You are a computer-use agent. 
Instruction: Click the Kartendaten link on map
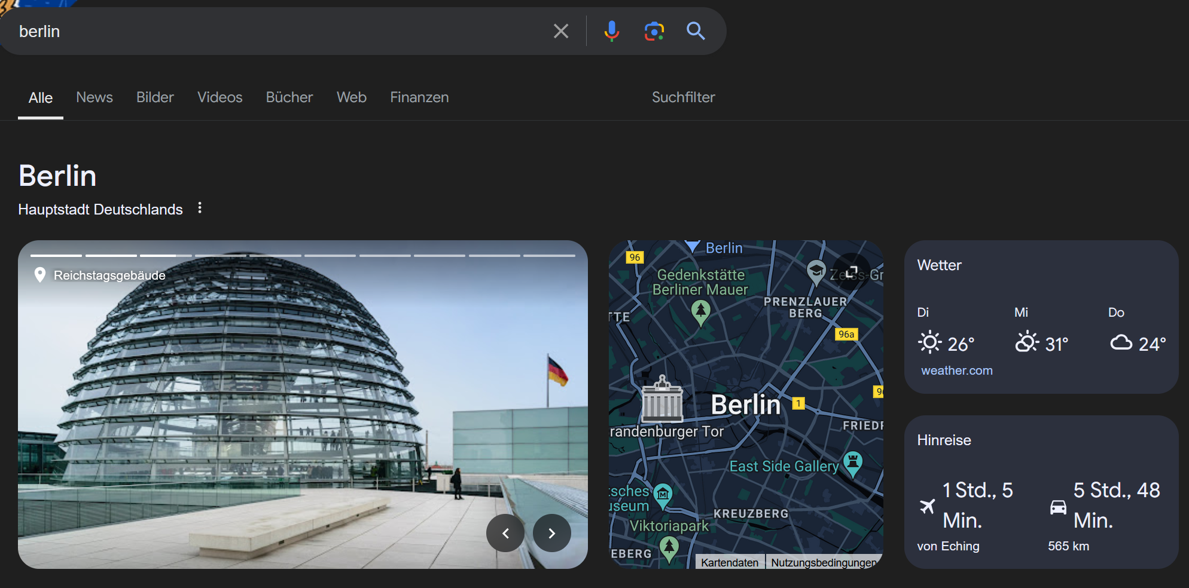[x=730, y=562]
